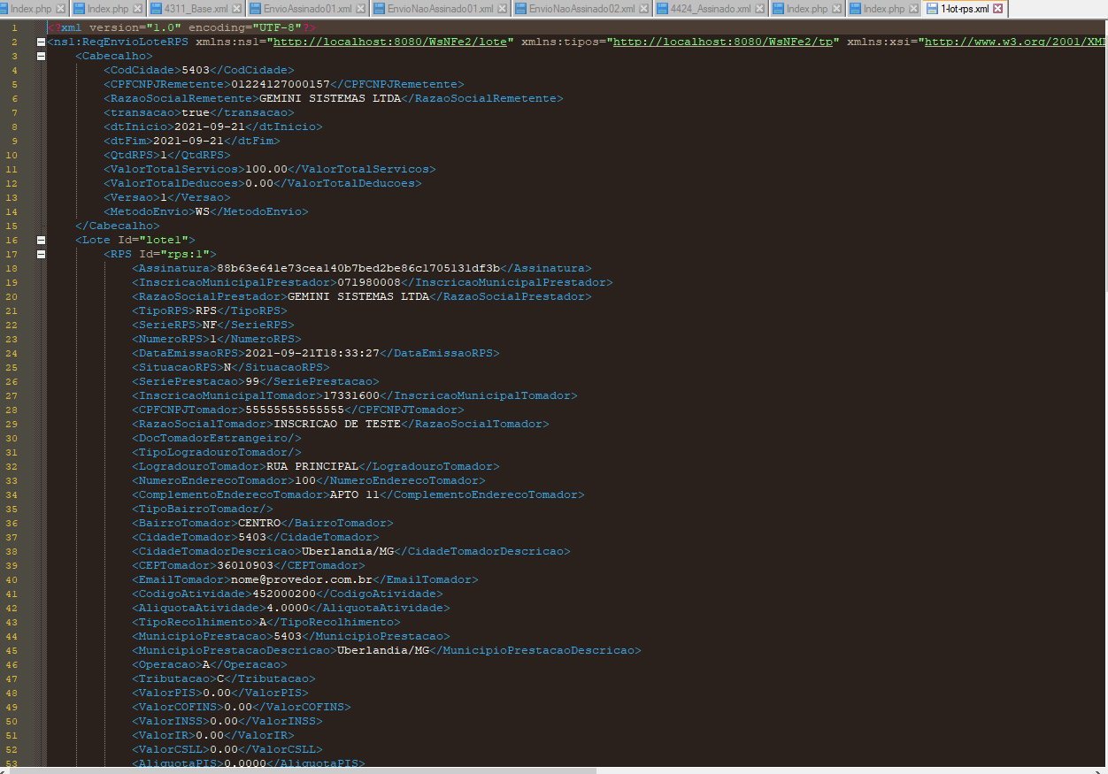1108x774 pixels.
Task: Close the EnvioNaoAssinado02.xml tab
Action: 644,9
